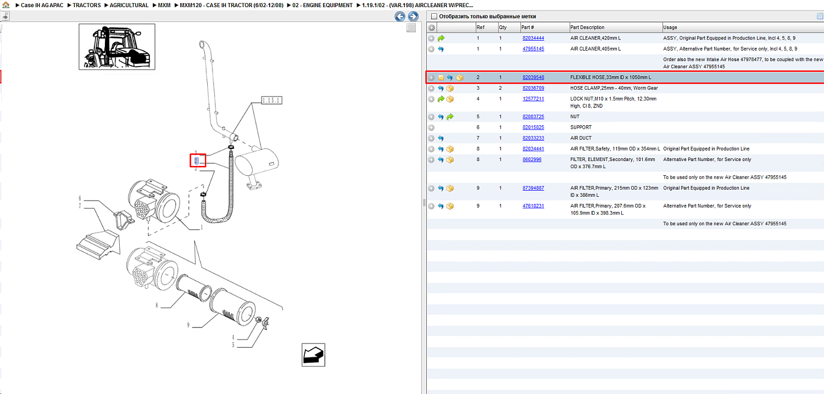Click callout number 8 in the diagram
824x394 pixels.
tap(157, 306)
